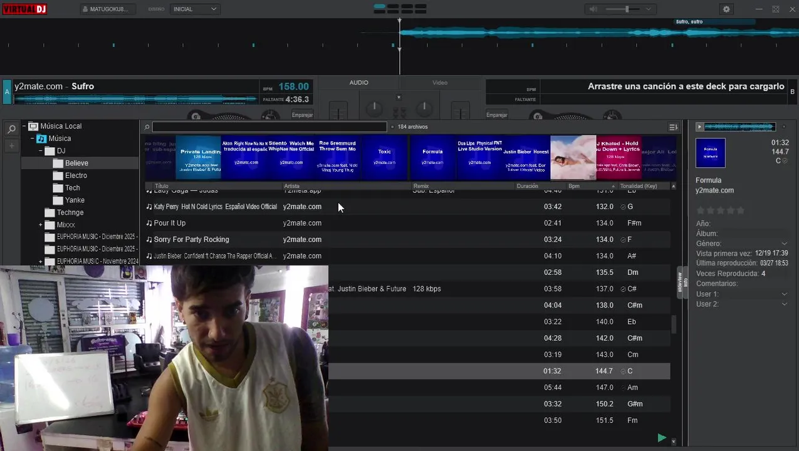Viewport: 799px width, 451px height.
Task: Click the VirtualDJ logo
Action: coord(24,9)
